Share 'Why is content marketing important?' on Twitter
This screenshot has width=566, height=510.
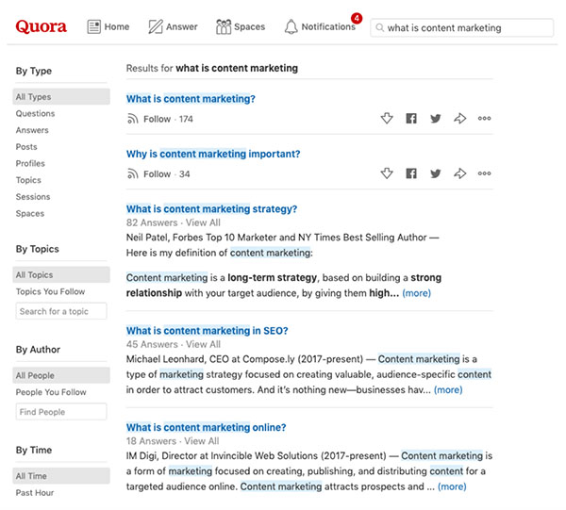pyautogui.click(x=435, y=173)
